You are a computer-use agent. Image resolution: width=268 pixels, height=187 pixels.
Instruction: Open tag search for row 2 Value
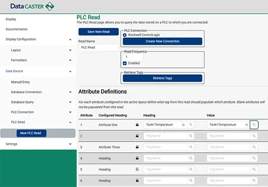point(254,136)
